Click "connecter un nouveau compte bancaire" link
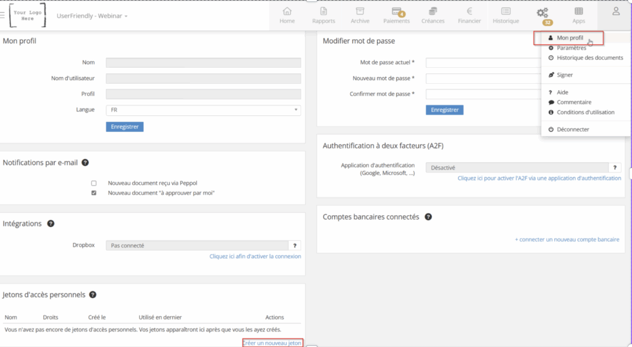The height and width of the screenshot is (347, 632). point(567,240)
